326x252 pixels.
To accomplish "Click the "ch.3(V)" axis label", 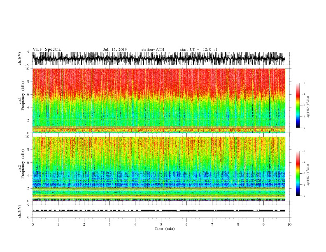I will pos(20,211).
